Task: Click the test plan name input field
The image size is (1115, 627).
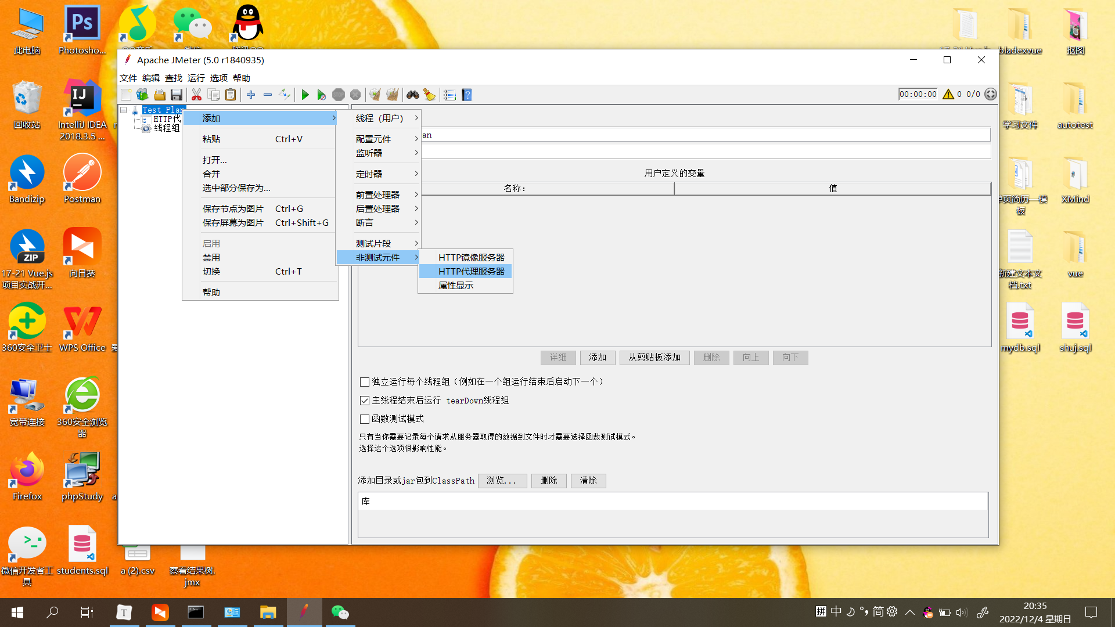Action: tap(705, 135)
